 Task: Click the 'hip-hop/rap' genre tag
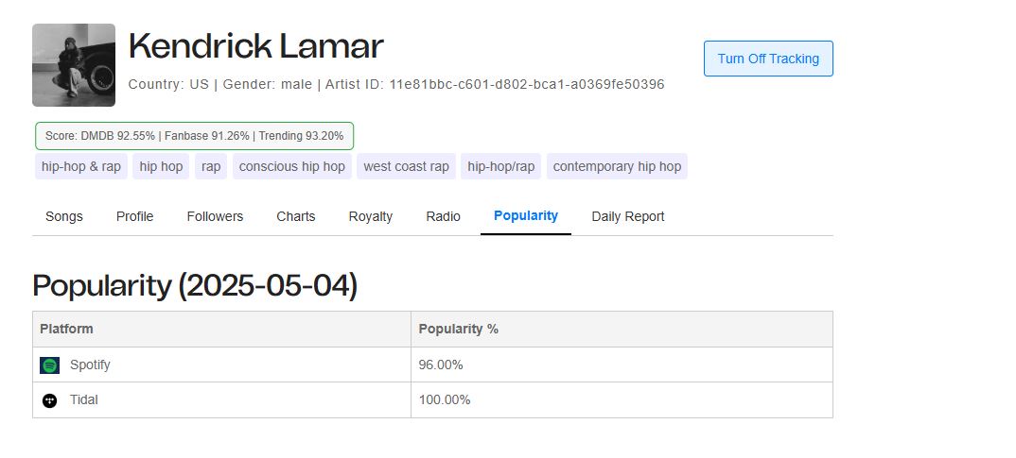pyautogui.click(x=500, y=166)
